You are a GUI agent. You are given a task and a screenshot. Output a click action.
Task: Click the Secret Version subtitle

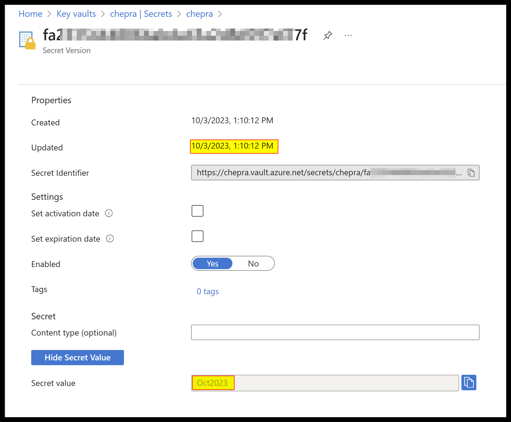67,50
